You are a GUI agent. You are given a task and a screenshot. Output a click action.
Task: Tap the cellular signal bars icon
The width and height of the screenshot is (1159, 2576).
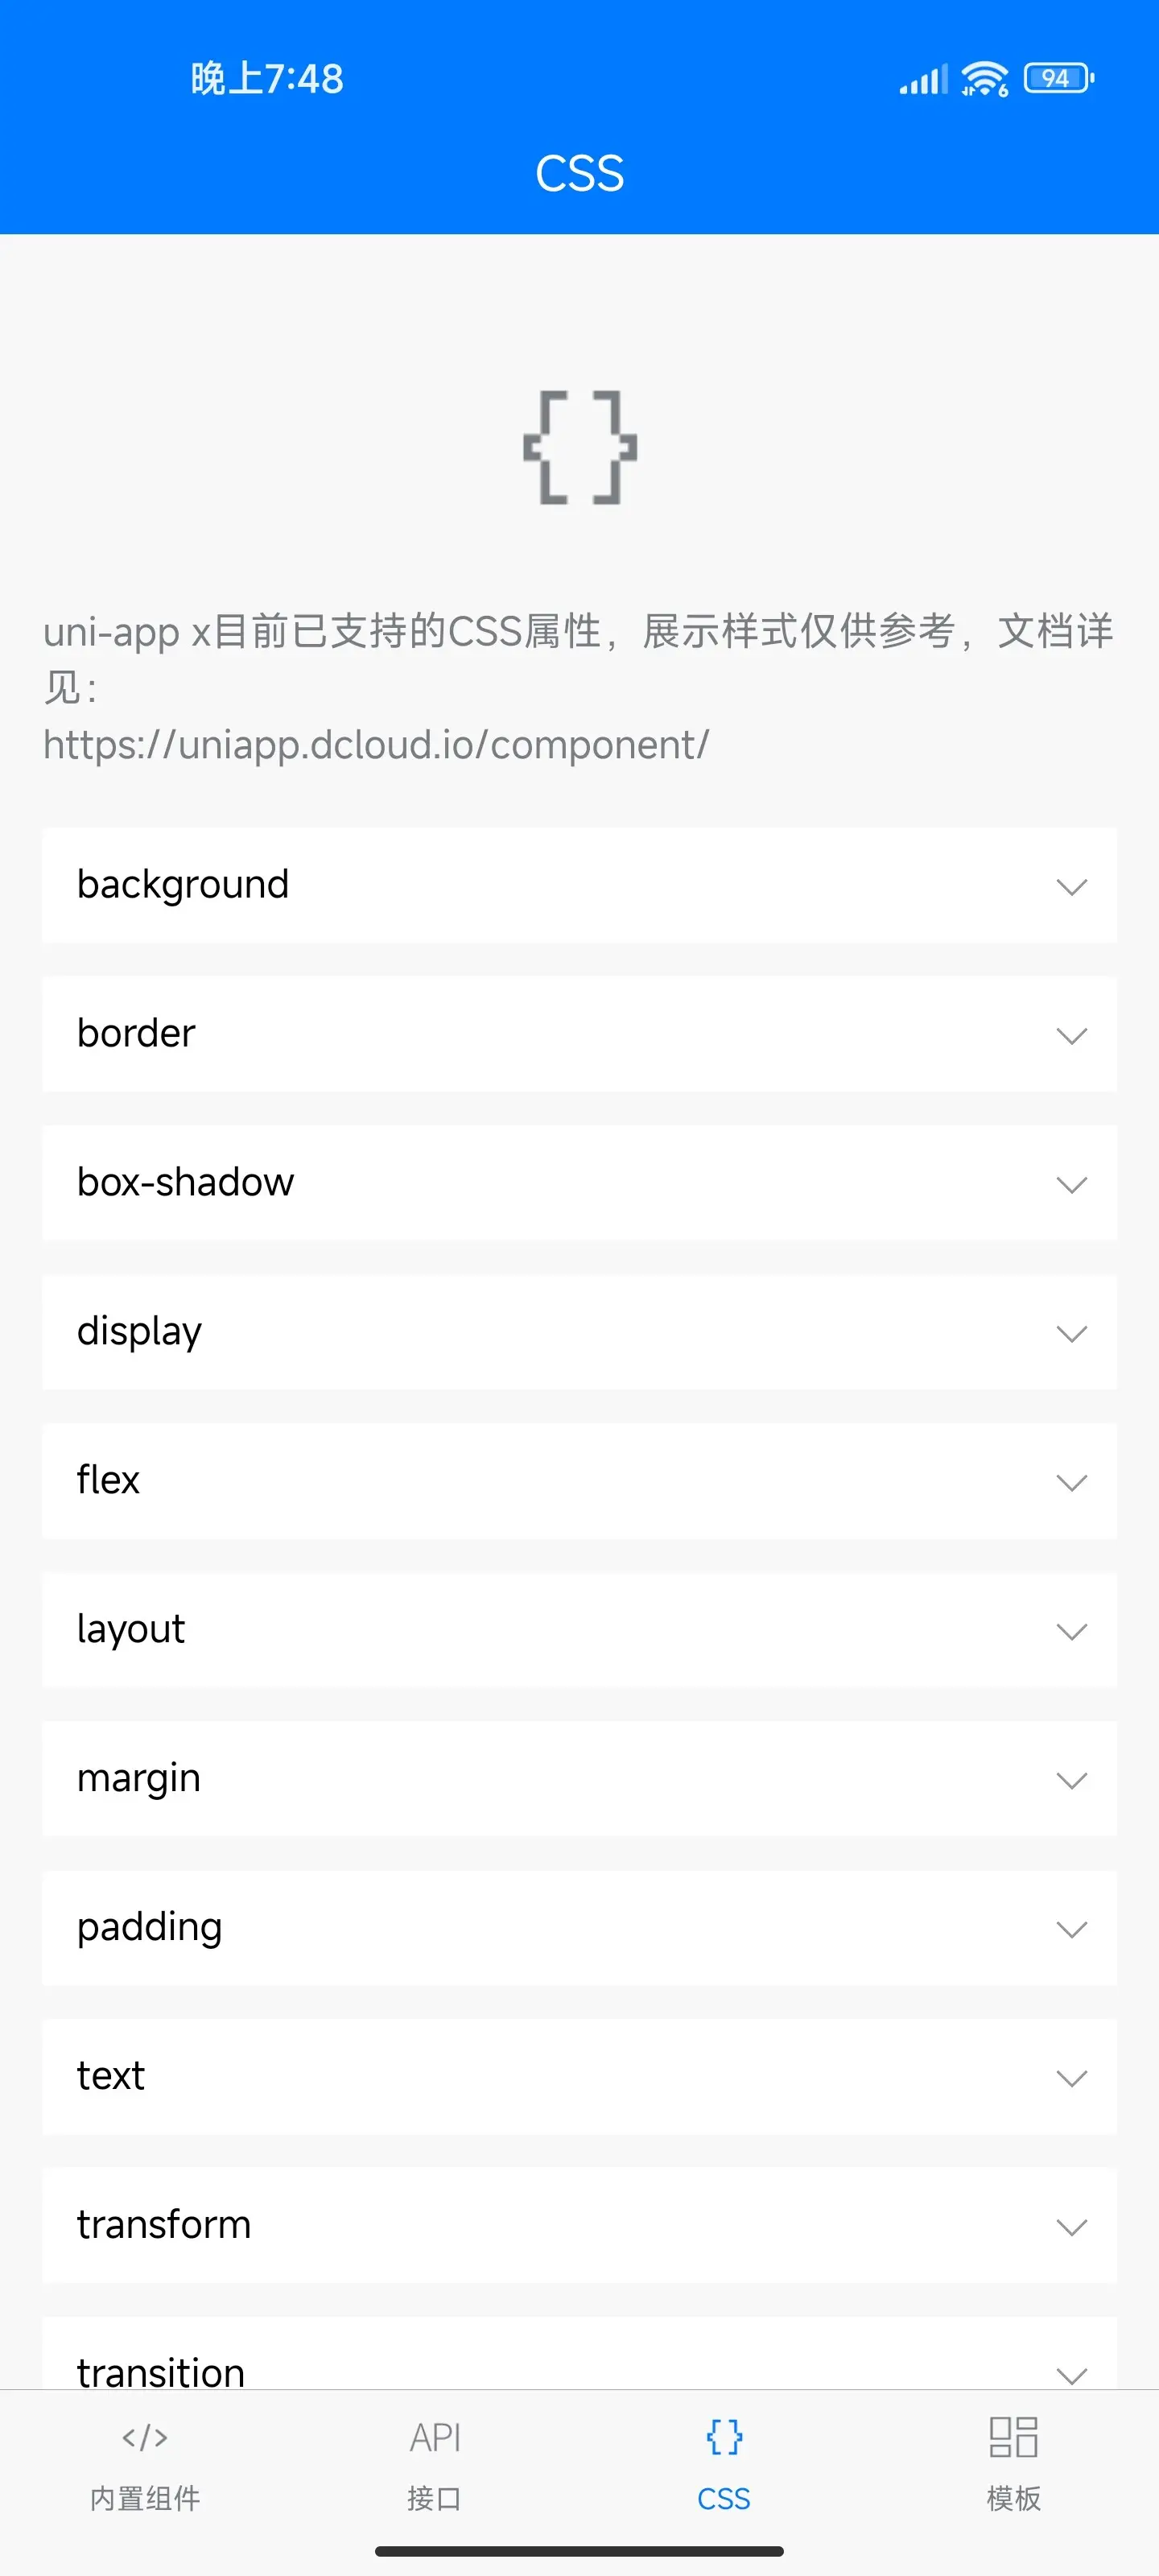tap(923, 79)
